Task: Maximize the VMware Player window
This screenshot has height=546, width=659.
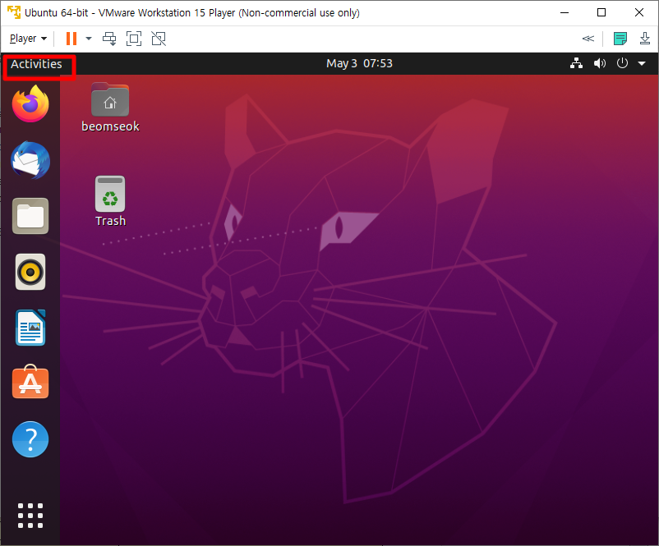Action: [601, 12]
